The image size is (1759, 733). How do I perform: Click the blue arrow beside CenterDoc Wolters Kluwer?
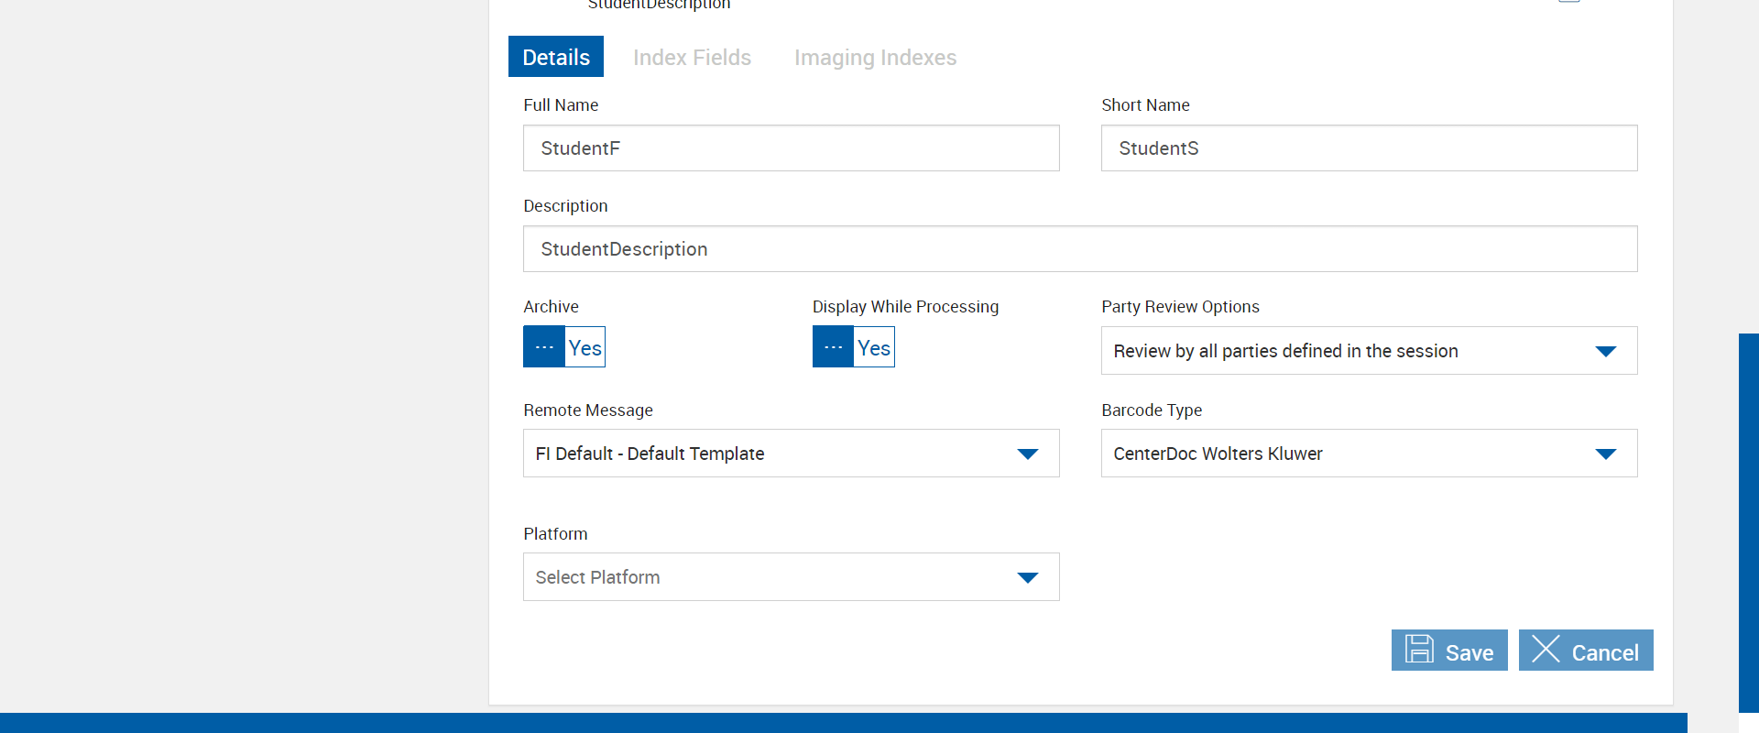click(1605, 454)
